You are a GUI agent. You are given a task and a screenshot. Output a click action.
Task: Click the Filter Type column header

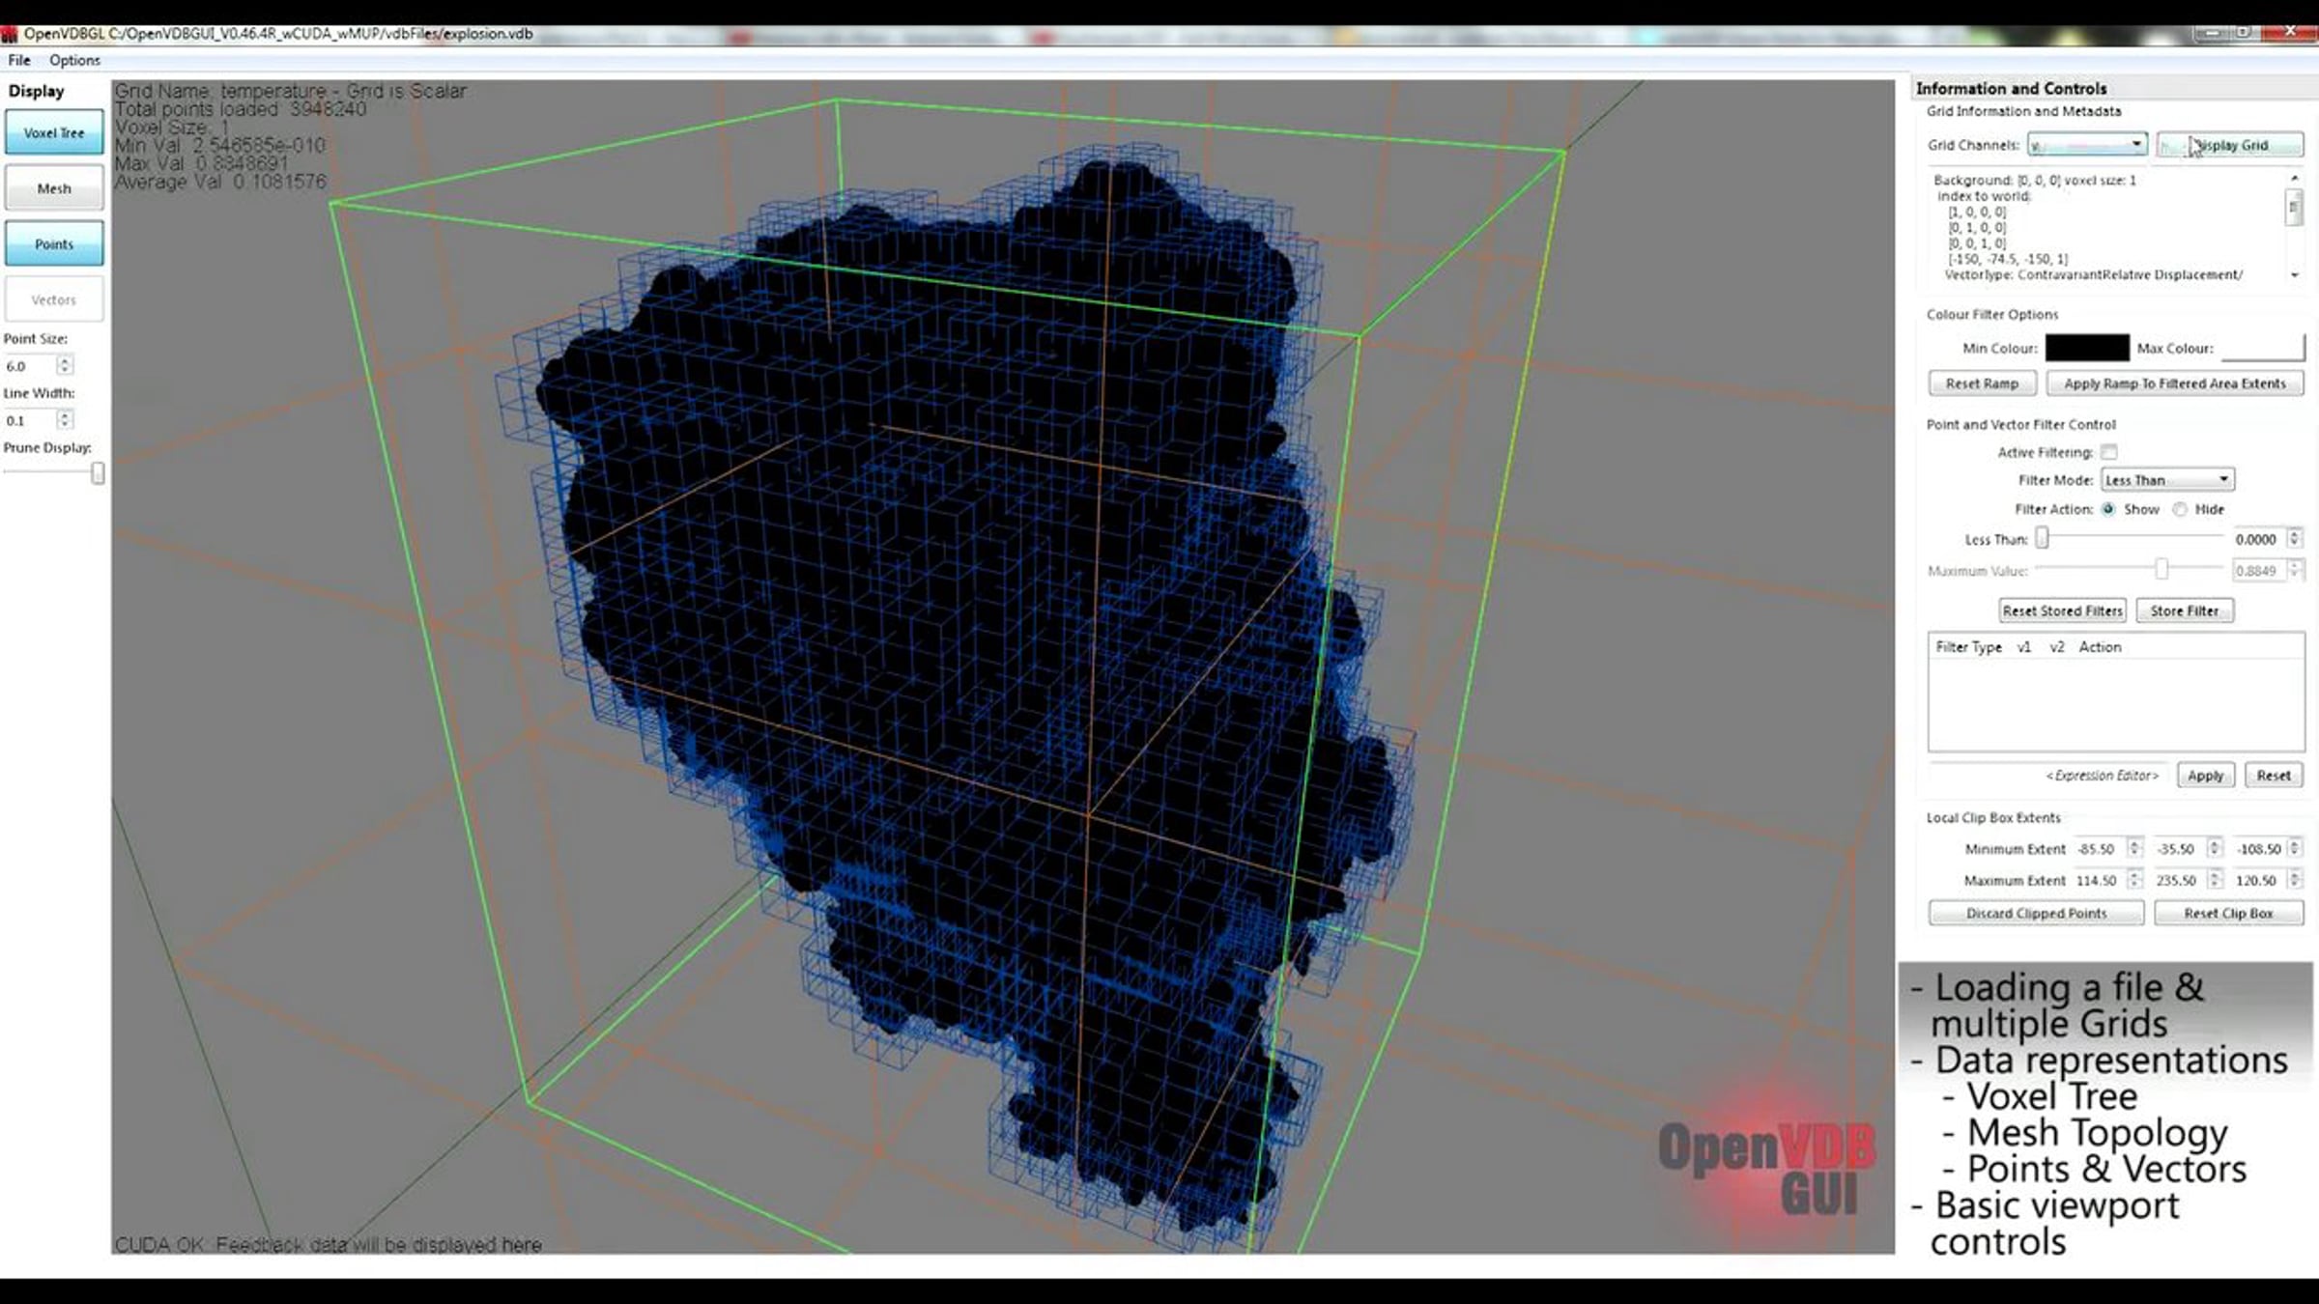click(1969, 647)
